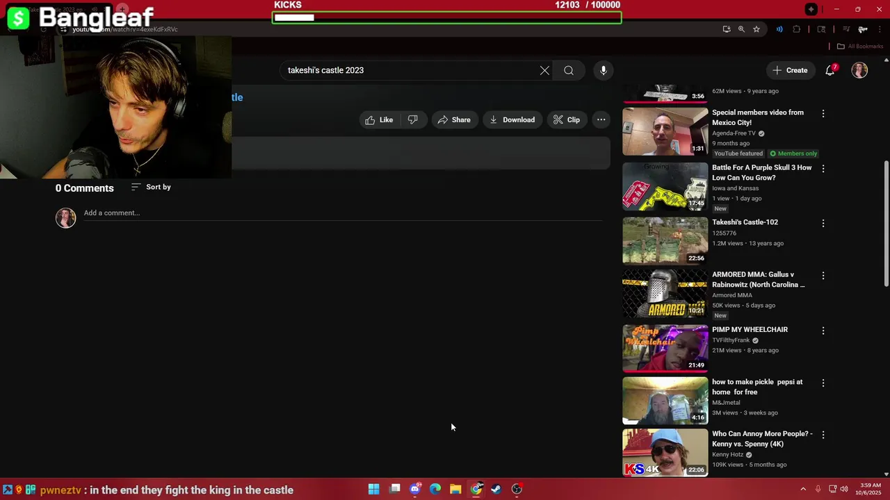
Task: Go to Agenda-Free TV channel
Action: pyautogui.click(x=734, y=133)
